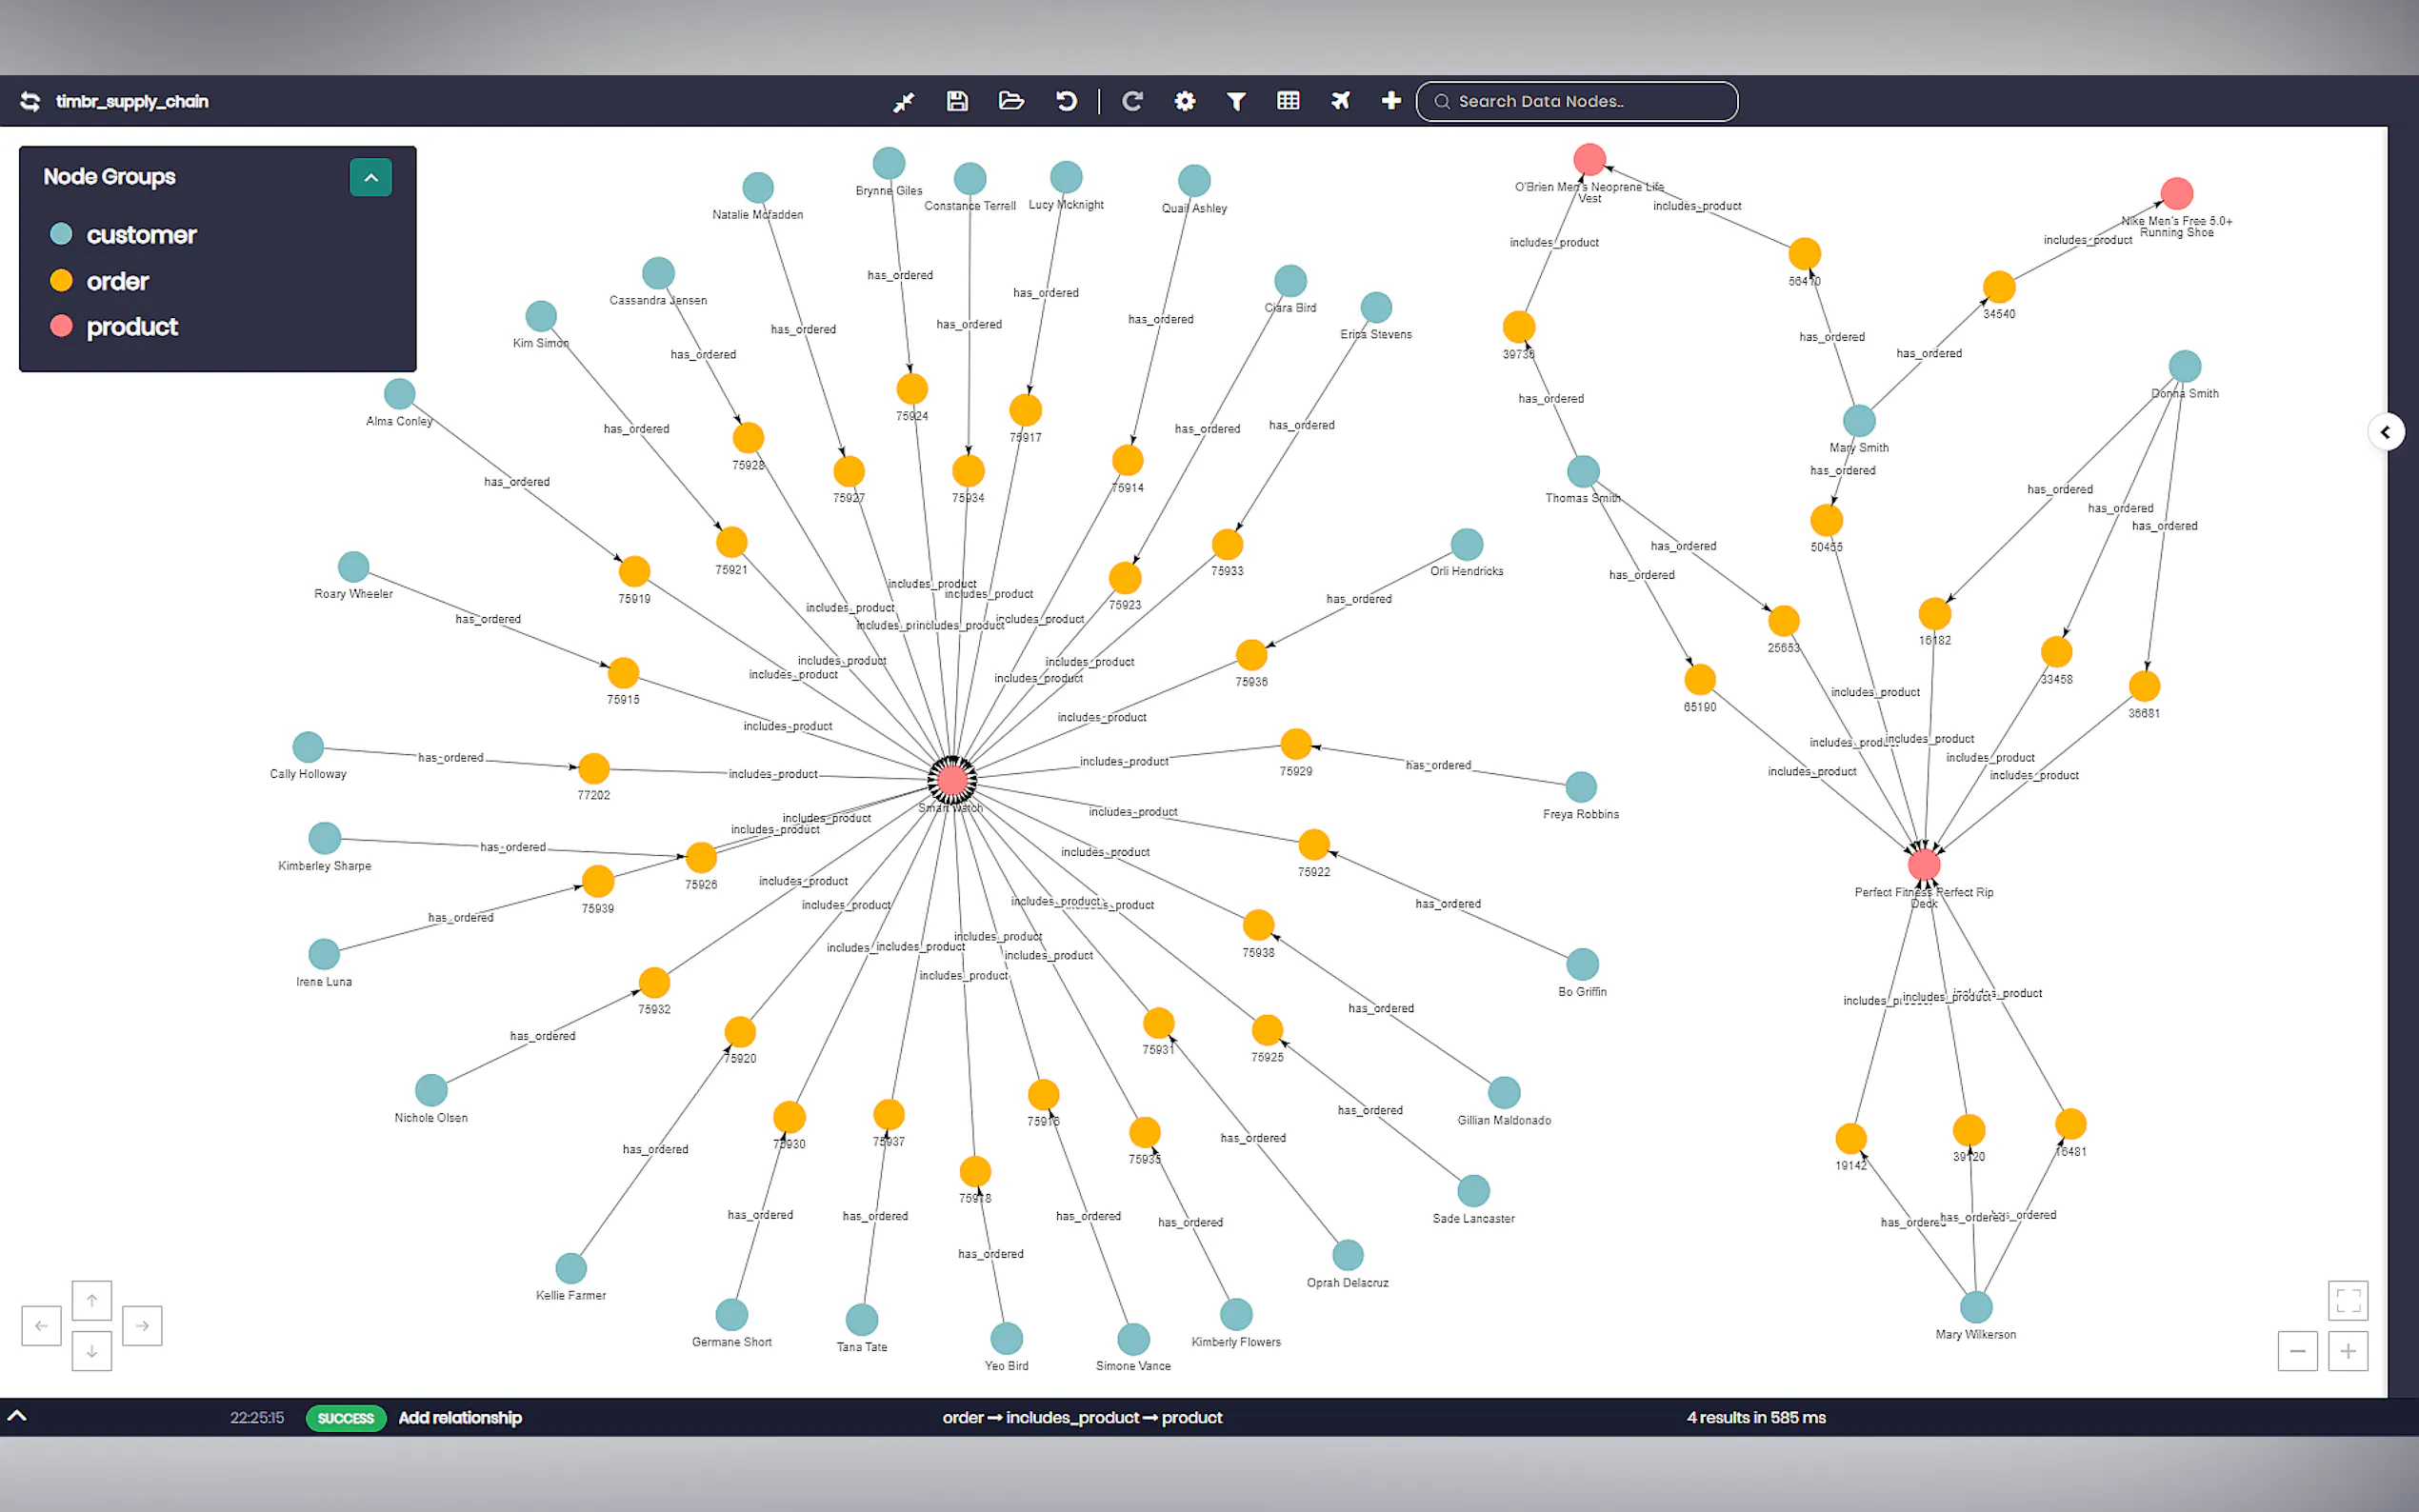2419x1512 pixels.
Task: Zoom in with the plus button
Action: coord(2347,1351)
